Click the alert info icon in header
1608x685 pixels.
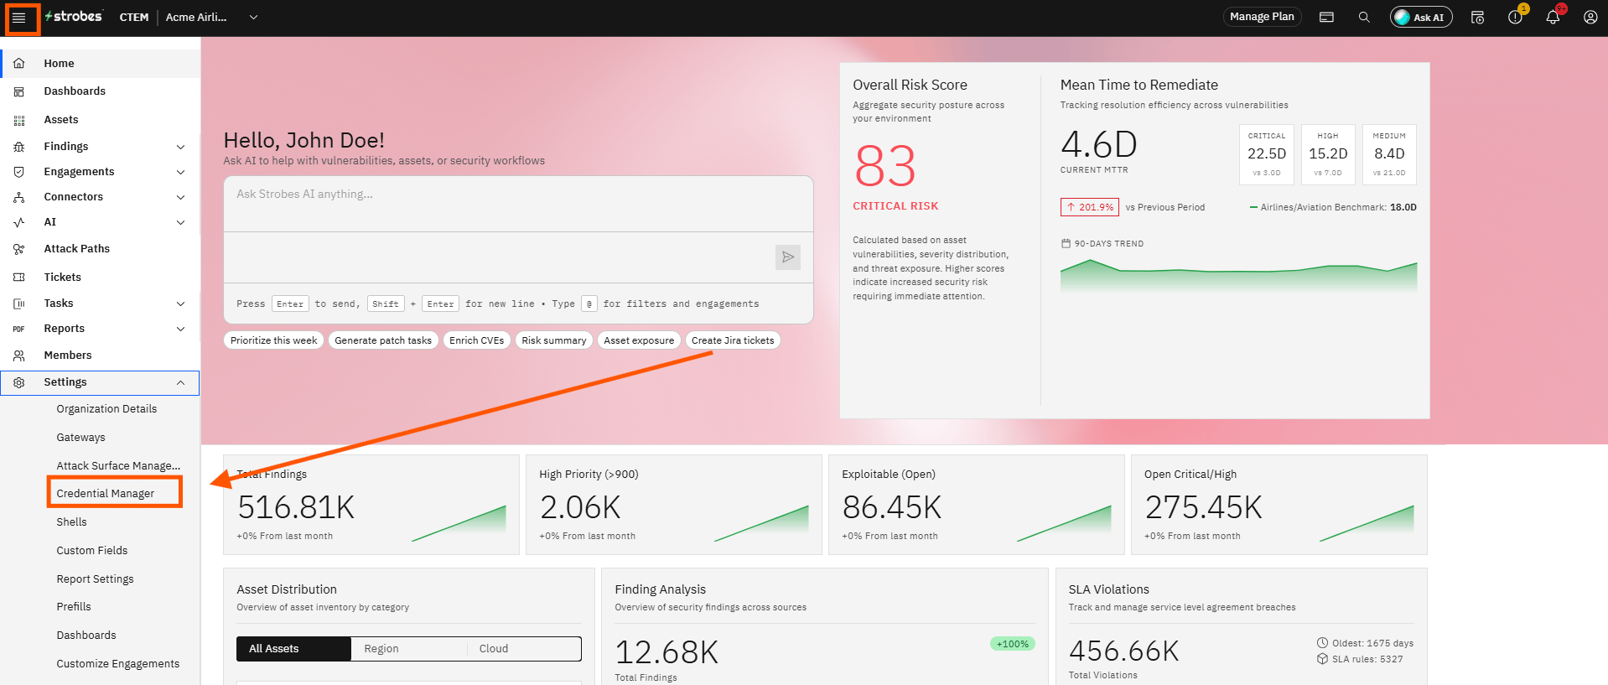[x=1515, y=18]
